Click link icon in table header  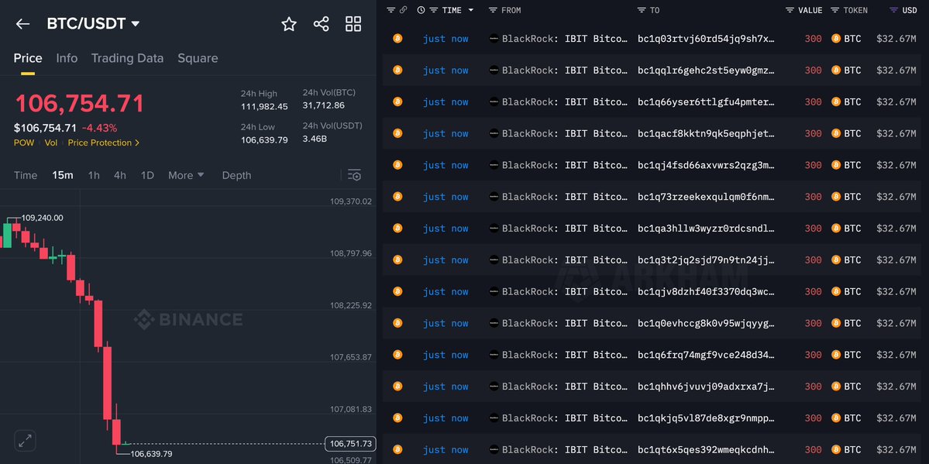[x=404, y=10]
